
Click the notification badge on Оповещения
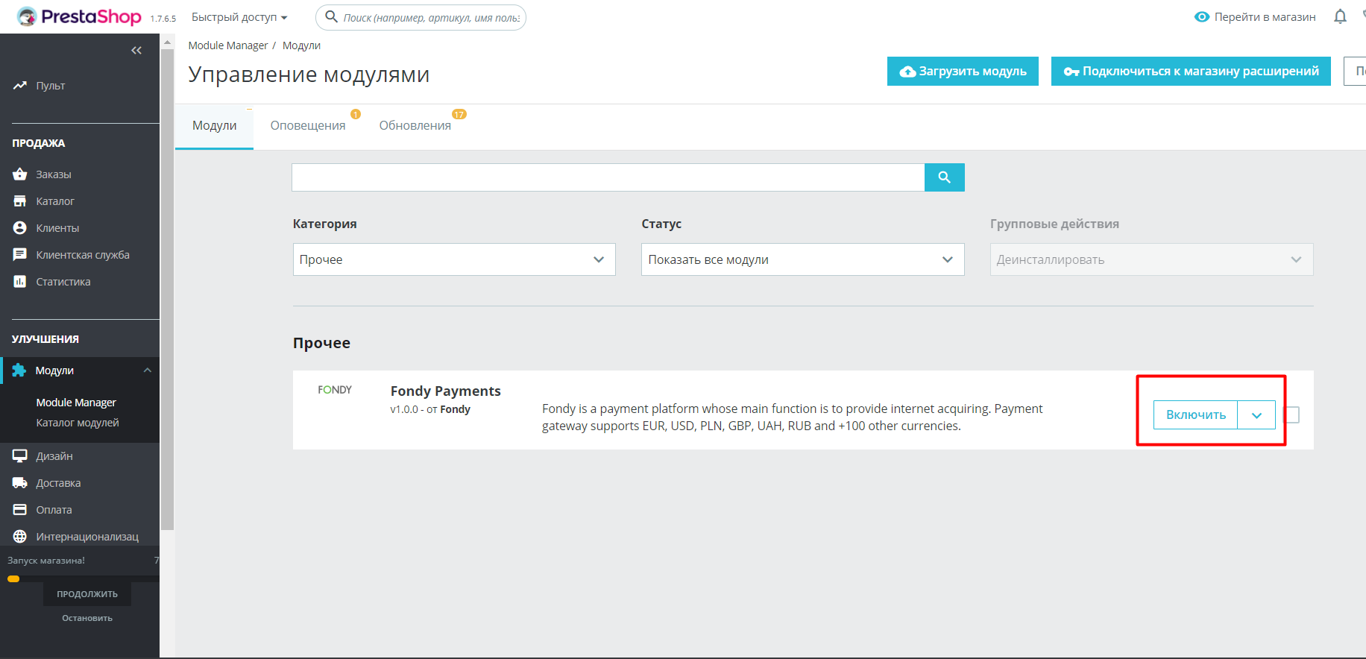click(356, 114)
